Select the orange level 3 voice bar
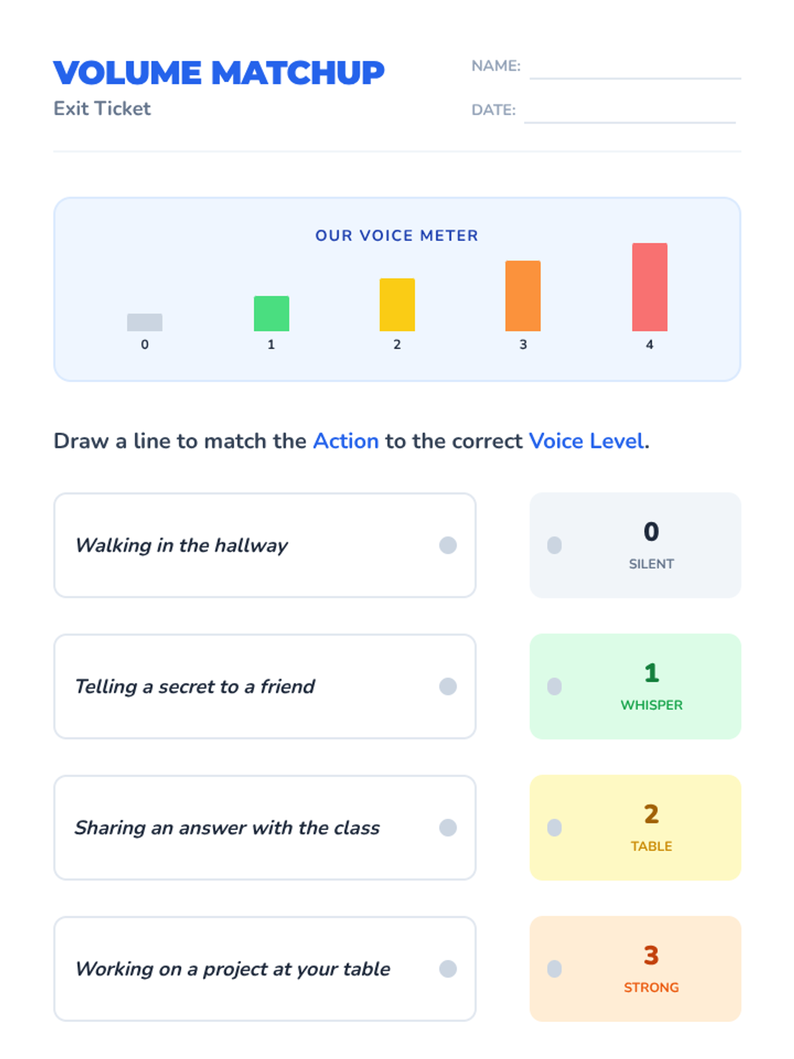The image size is (794, 1059). 523,296
